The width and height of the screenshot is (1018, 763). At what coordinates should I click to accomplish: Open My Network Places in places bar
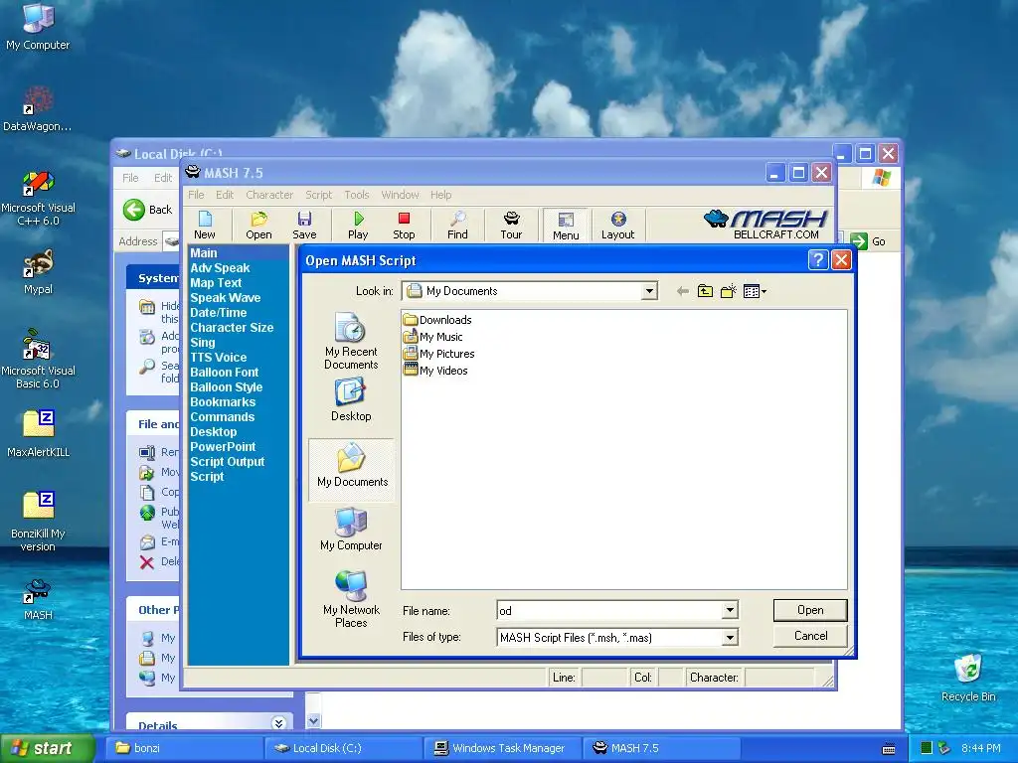tap(351, 599)
